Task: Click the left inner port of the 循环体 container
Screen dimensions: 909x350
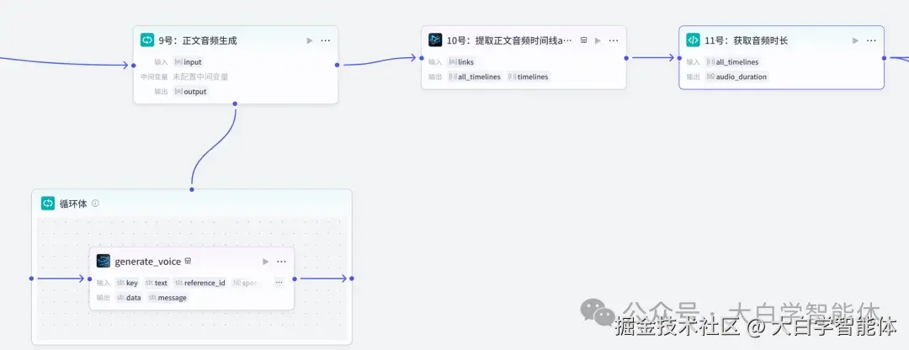Action: 31,278
